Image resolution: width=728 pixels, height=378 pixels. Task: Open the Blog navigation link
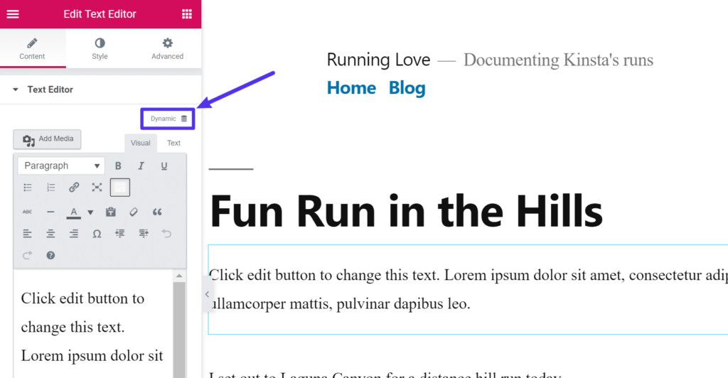[x=407, y=88]
